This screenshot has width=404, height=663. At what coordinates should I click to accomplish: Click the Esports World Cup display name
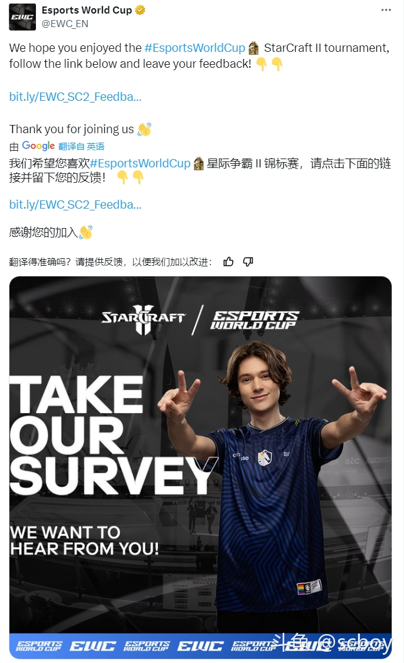[87, 10]
